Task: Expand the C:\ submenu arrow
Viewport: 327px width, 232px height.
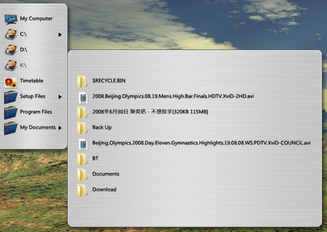Action: (60, 35)
